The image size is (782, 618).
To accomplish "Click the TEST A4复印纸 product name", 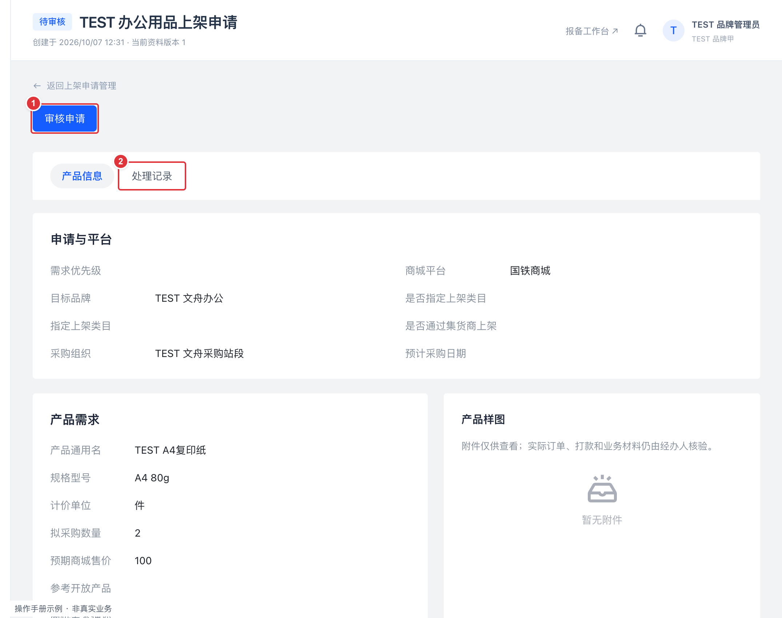I will coord(170,450).
